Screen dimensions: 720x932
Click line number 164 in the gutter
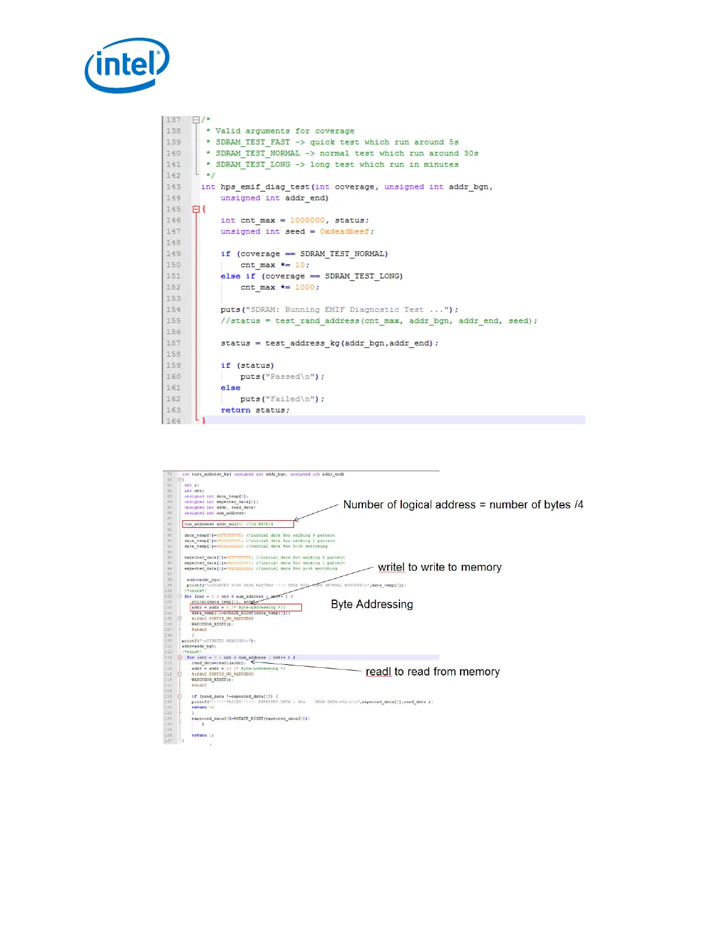click(x=174, y=421)
